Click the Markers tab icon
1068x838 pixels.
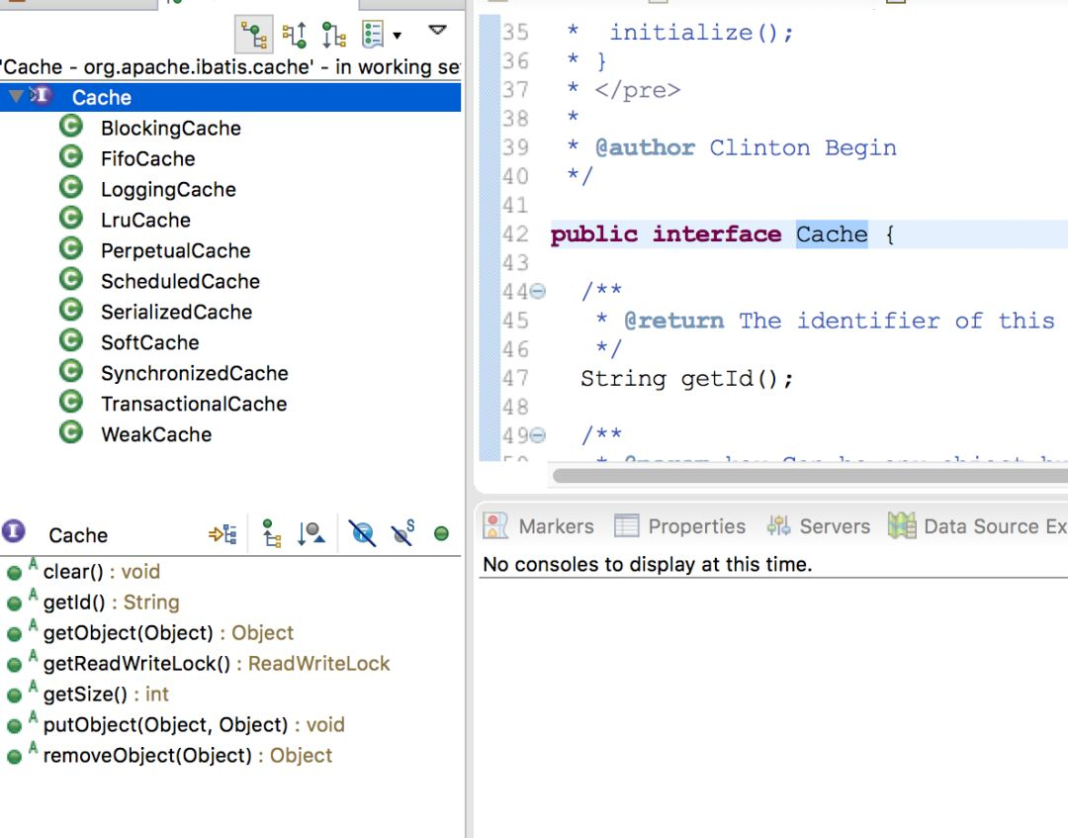click(x=495, y=525)
